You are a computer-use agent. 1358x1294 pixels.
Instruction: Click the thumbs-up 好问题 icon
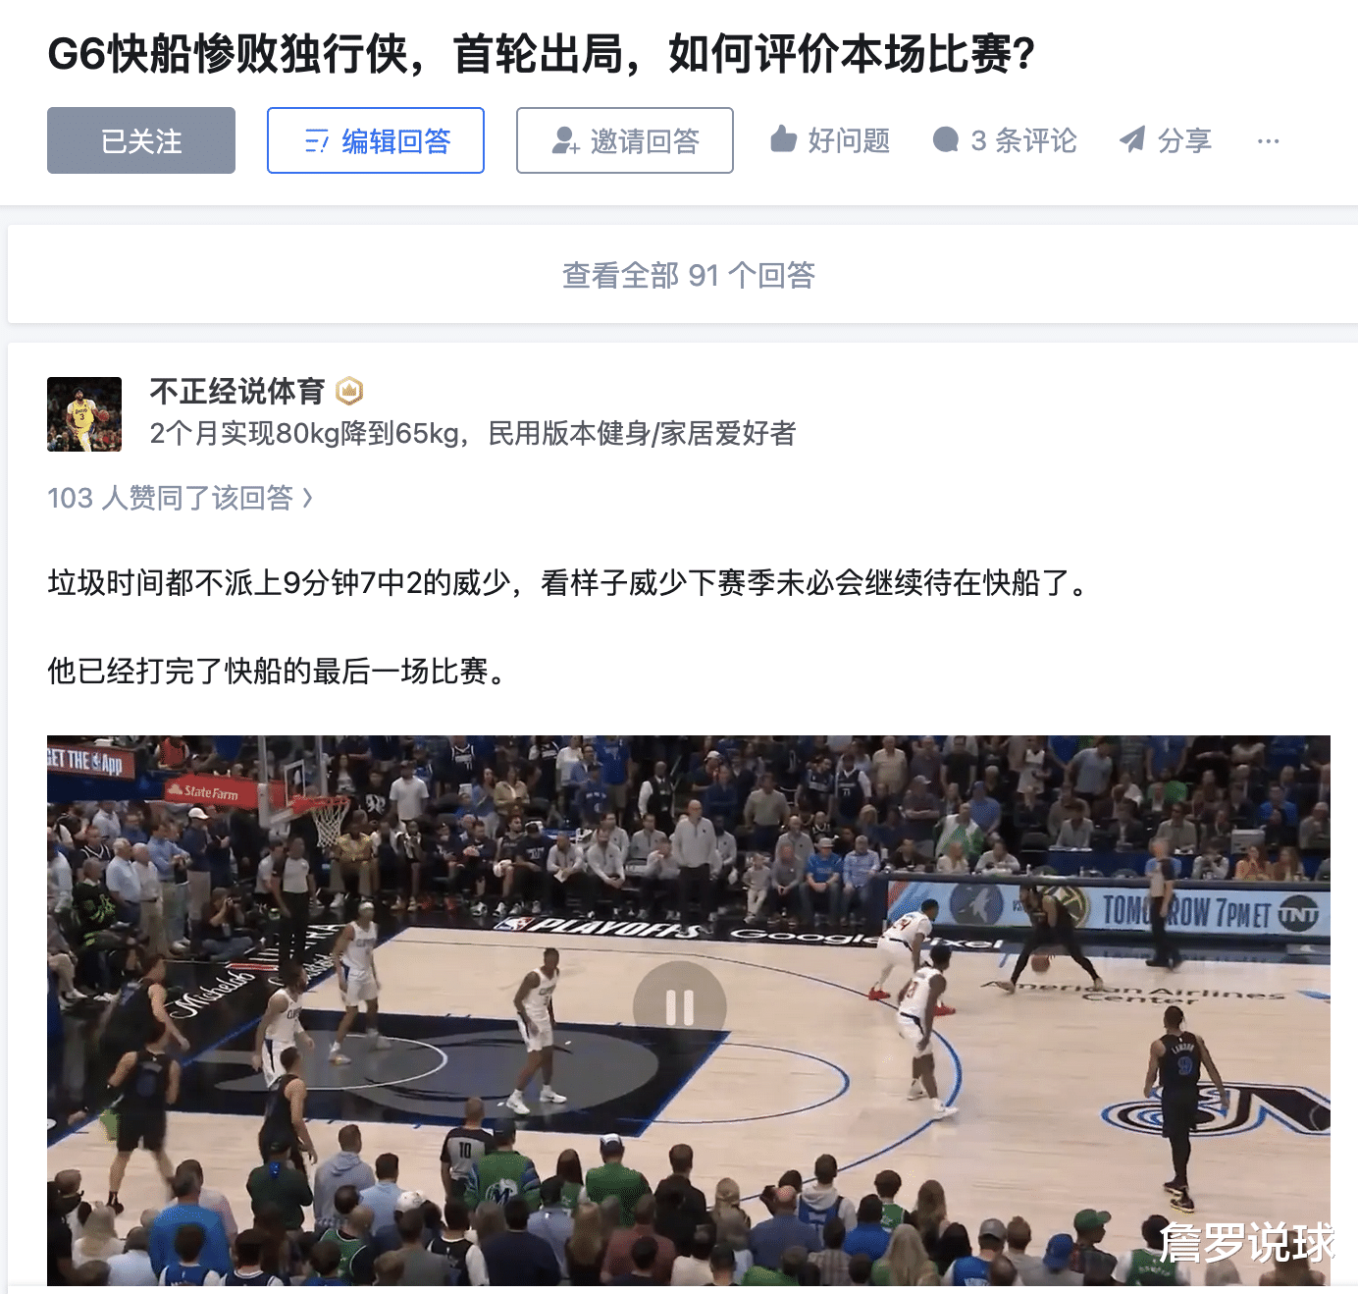point(783,139)
